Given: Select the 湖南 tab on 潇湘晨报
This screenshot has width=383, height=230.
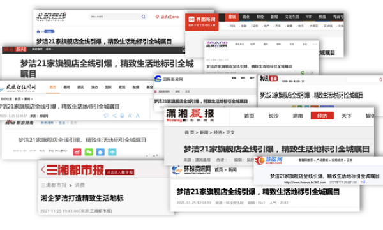Looking at the screenshot, I should tap(297, 116).
